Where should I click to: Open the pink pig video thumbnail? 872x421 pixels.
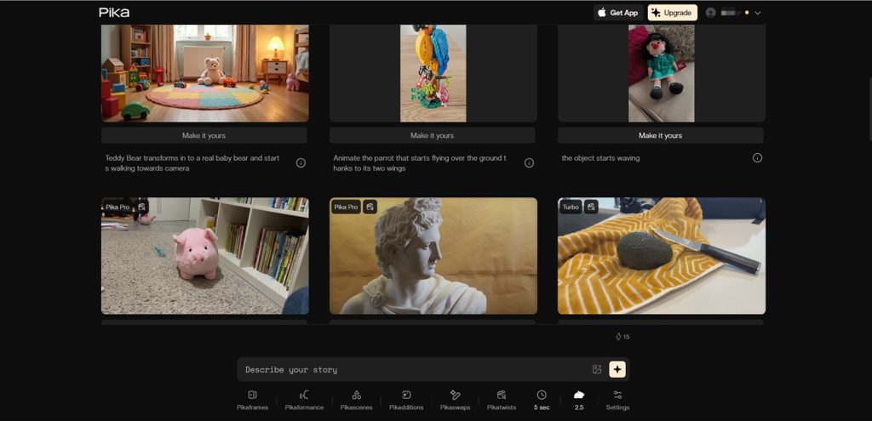pyautogui.click(x=204, y=256)
